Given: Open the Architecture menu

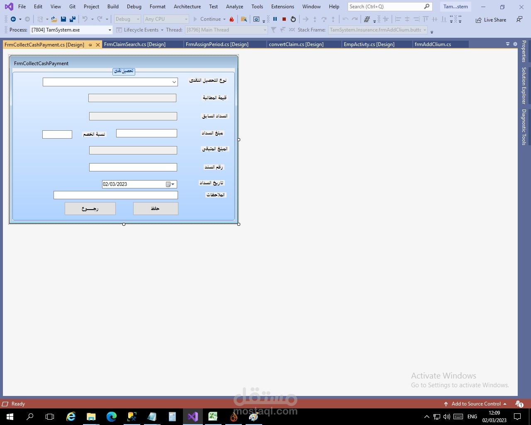Looking at the screenshot, I should (187, 7).
